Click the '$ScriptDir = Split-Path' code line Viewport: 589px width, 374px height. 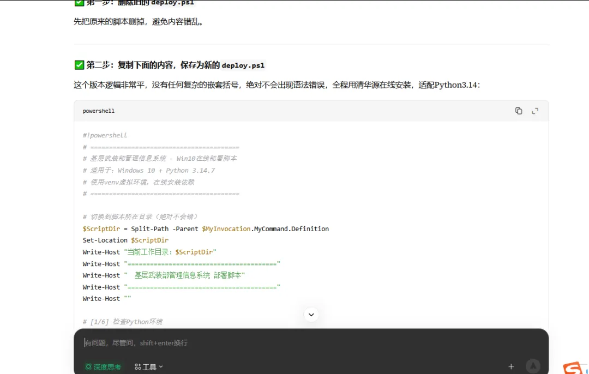[x=206, y=228]
